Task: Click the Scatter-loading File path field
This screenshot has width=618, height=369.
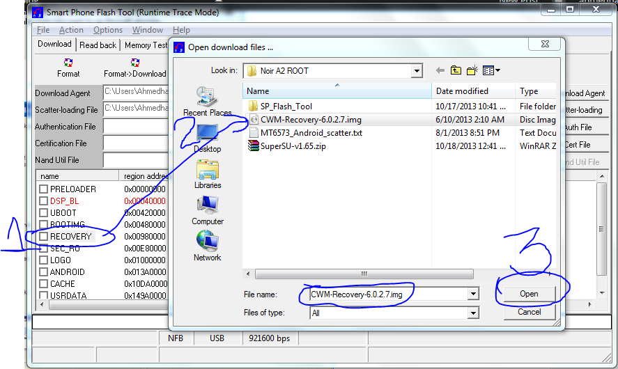Action: click(x=136, y=109)
